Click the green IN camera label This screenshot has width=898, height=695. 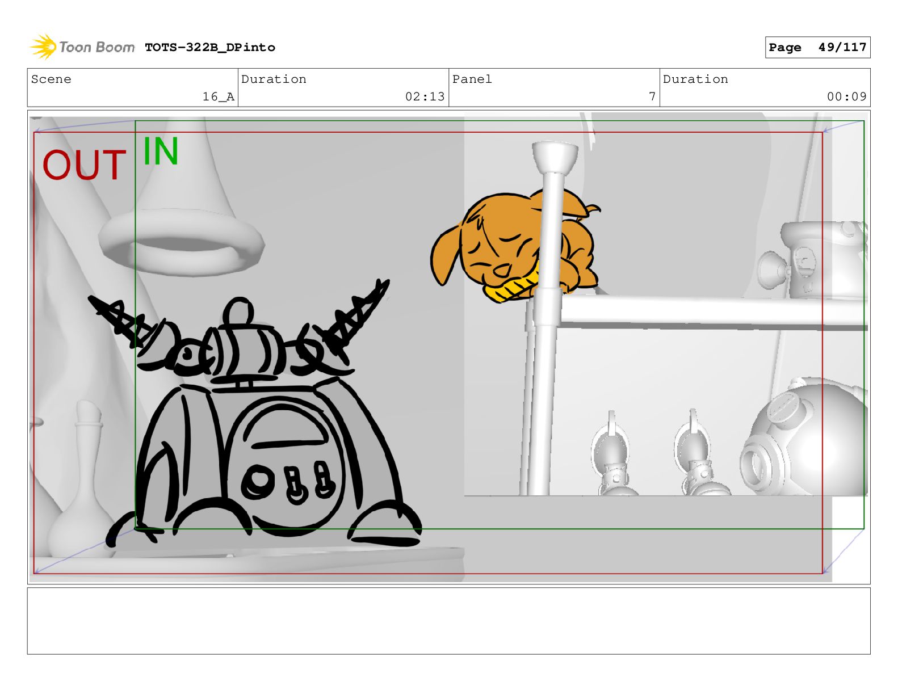[x=161, y=151]
